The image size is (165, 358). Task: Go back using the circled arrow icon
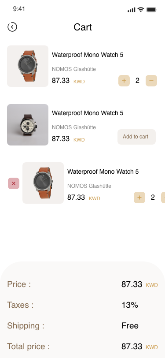tap(12, 27)
